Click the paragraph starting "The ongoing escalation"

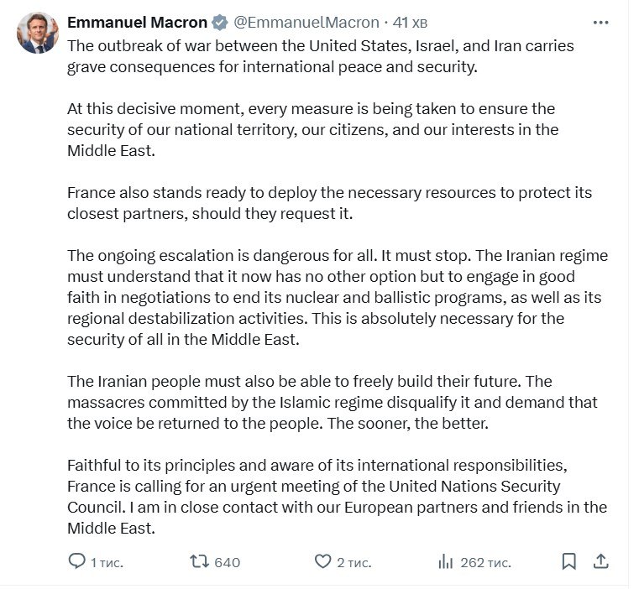336,297
